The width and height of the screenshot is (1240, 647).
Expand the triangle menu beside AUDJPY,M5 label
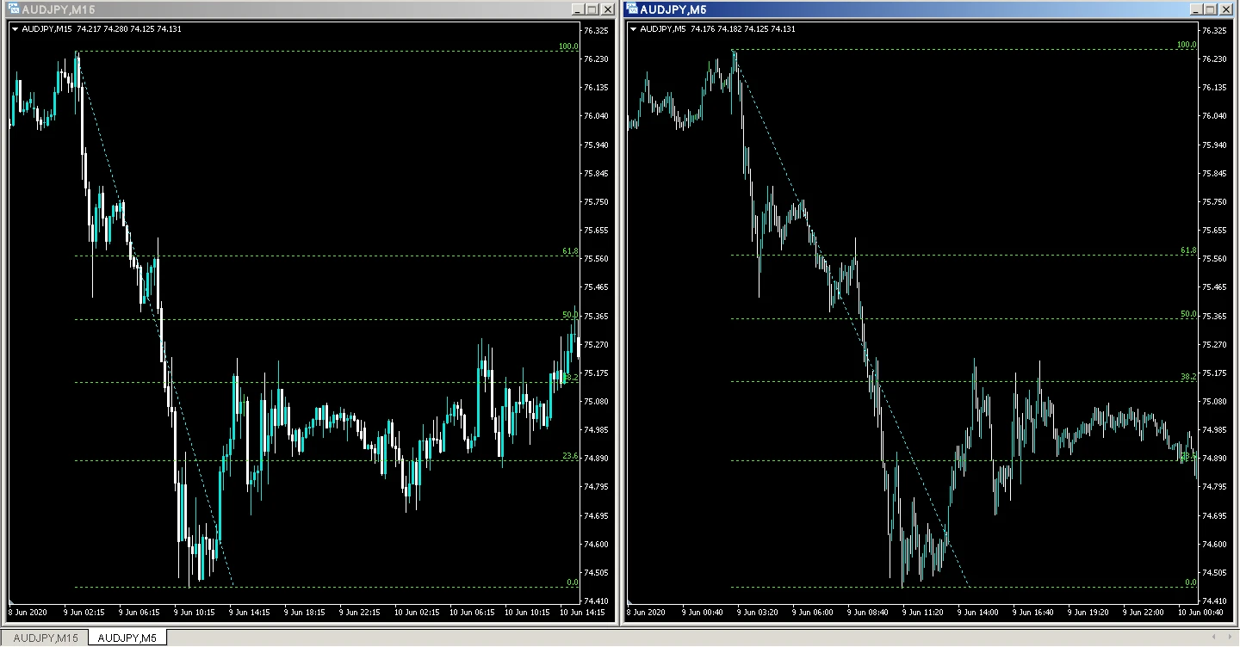pyautogui.click(x=634, y=29)
